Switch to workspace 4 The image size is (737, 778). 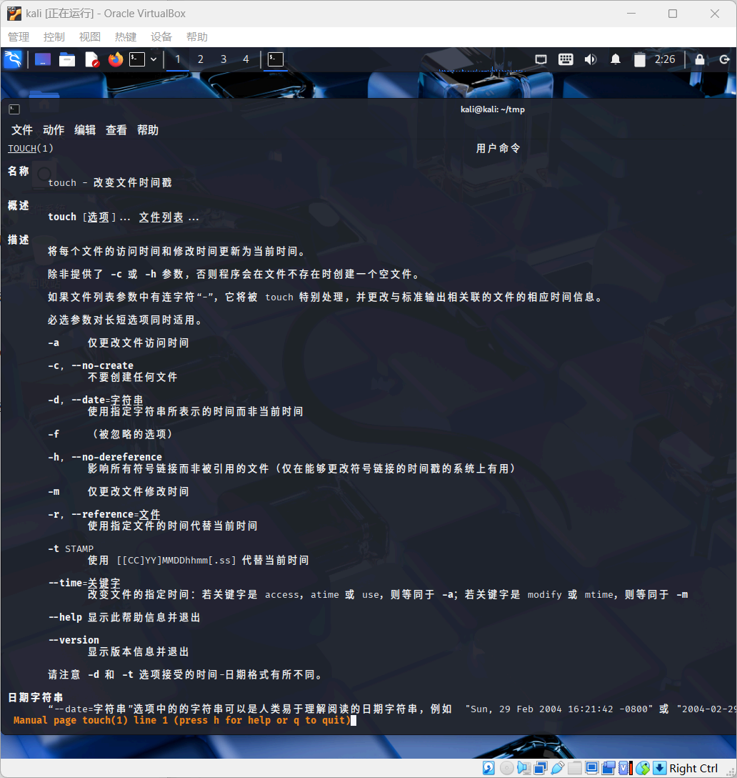(246, 59)
